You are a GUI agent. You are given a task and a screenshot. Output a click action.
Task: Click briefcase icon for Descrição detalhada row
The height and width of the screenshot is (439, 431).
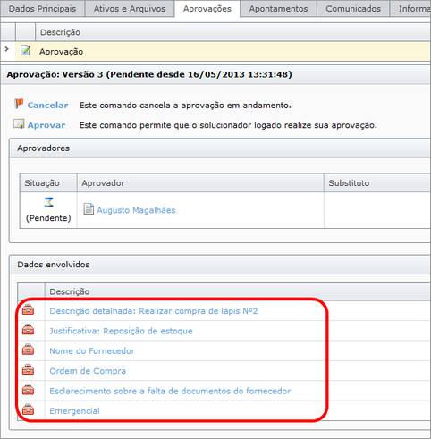[28, 310]
